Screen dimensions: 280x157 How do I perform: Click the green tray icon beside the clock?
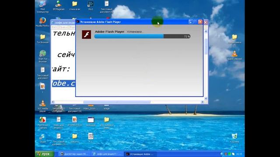click(229, 154)
